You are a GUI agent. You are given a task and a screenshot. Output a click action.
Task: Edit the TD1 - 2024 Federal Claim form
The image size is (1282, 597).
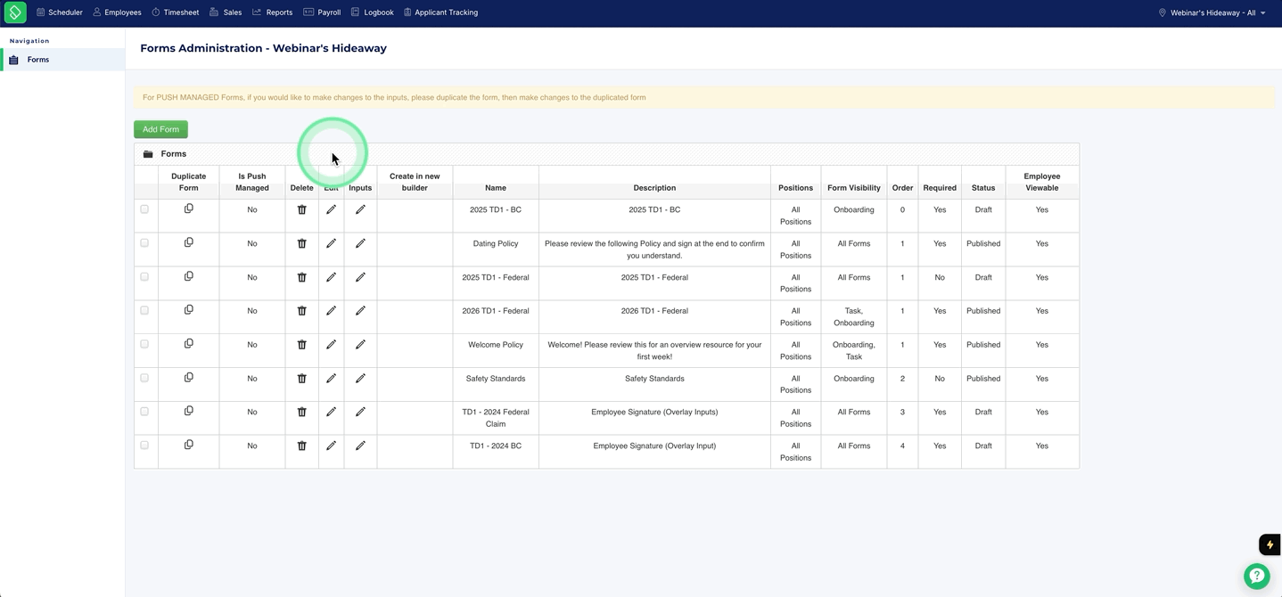point(331,412)
